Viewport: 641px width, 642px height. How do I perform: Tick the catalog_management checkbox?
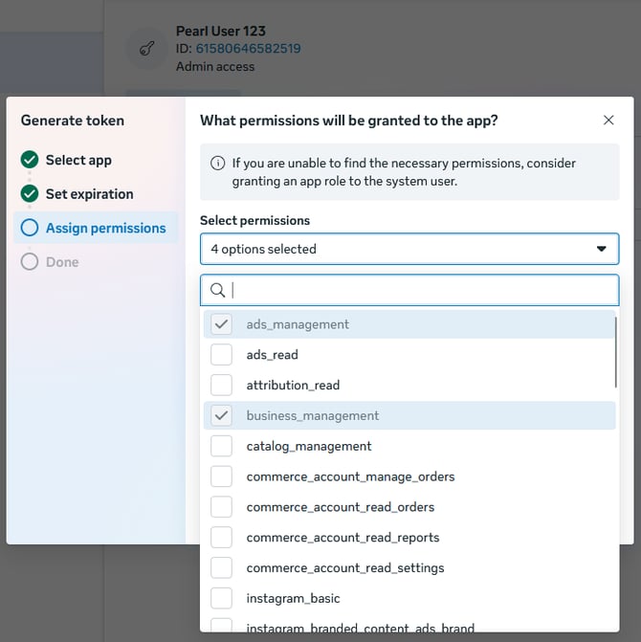(x=222, y=446)
